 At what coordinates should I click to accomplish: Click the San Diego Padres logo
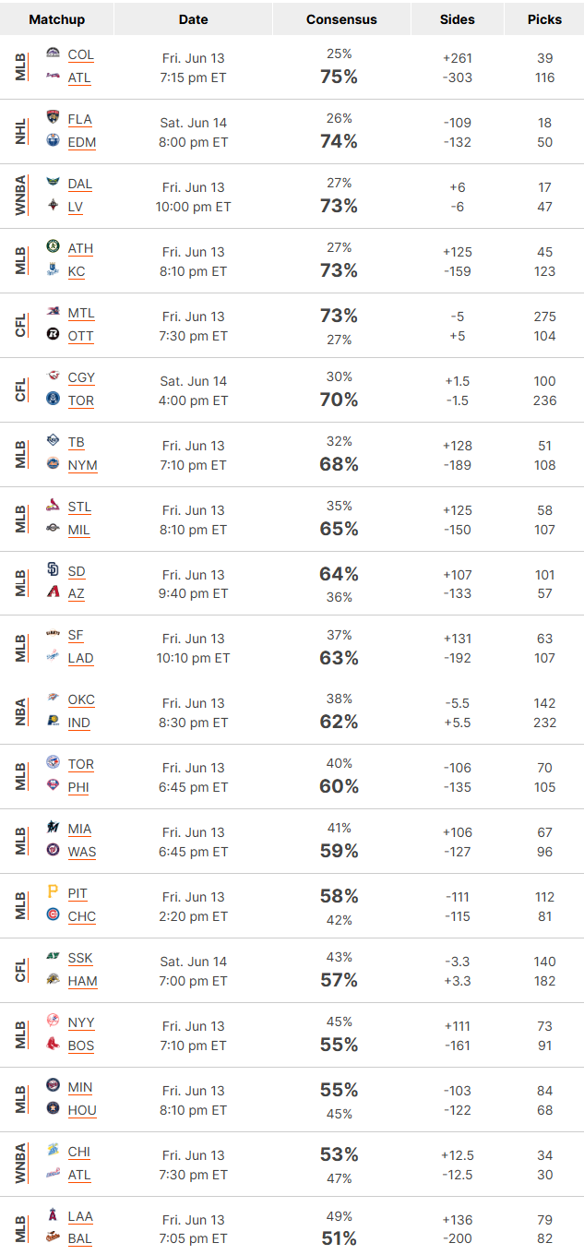coord(53,570)
